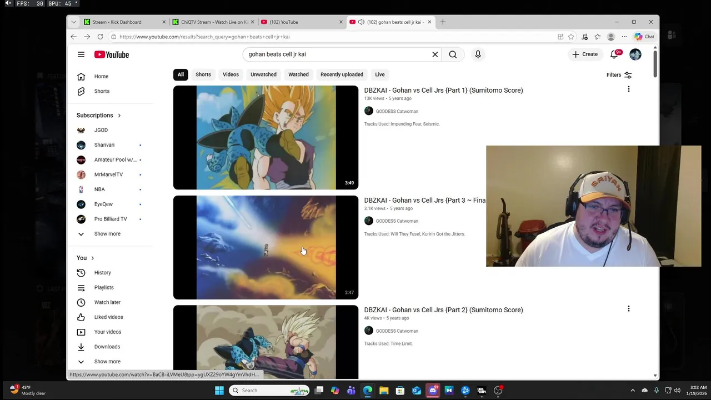Screen dimensions: 711x400
Task: Select the Videos filter chip
Action: click(x=231, y=74)
